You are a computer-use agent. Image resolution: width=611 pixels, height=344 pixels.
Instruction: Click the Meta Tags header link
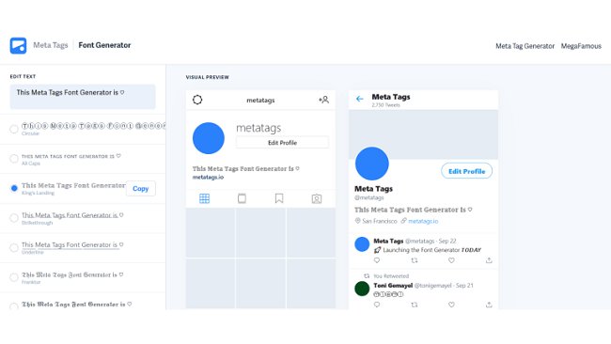coord(50,45)
